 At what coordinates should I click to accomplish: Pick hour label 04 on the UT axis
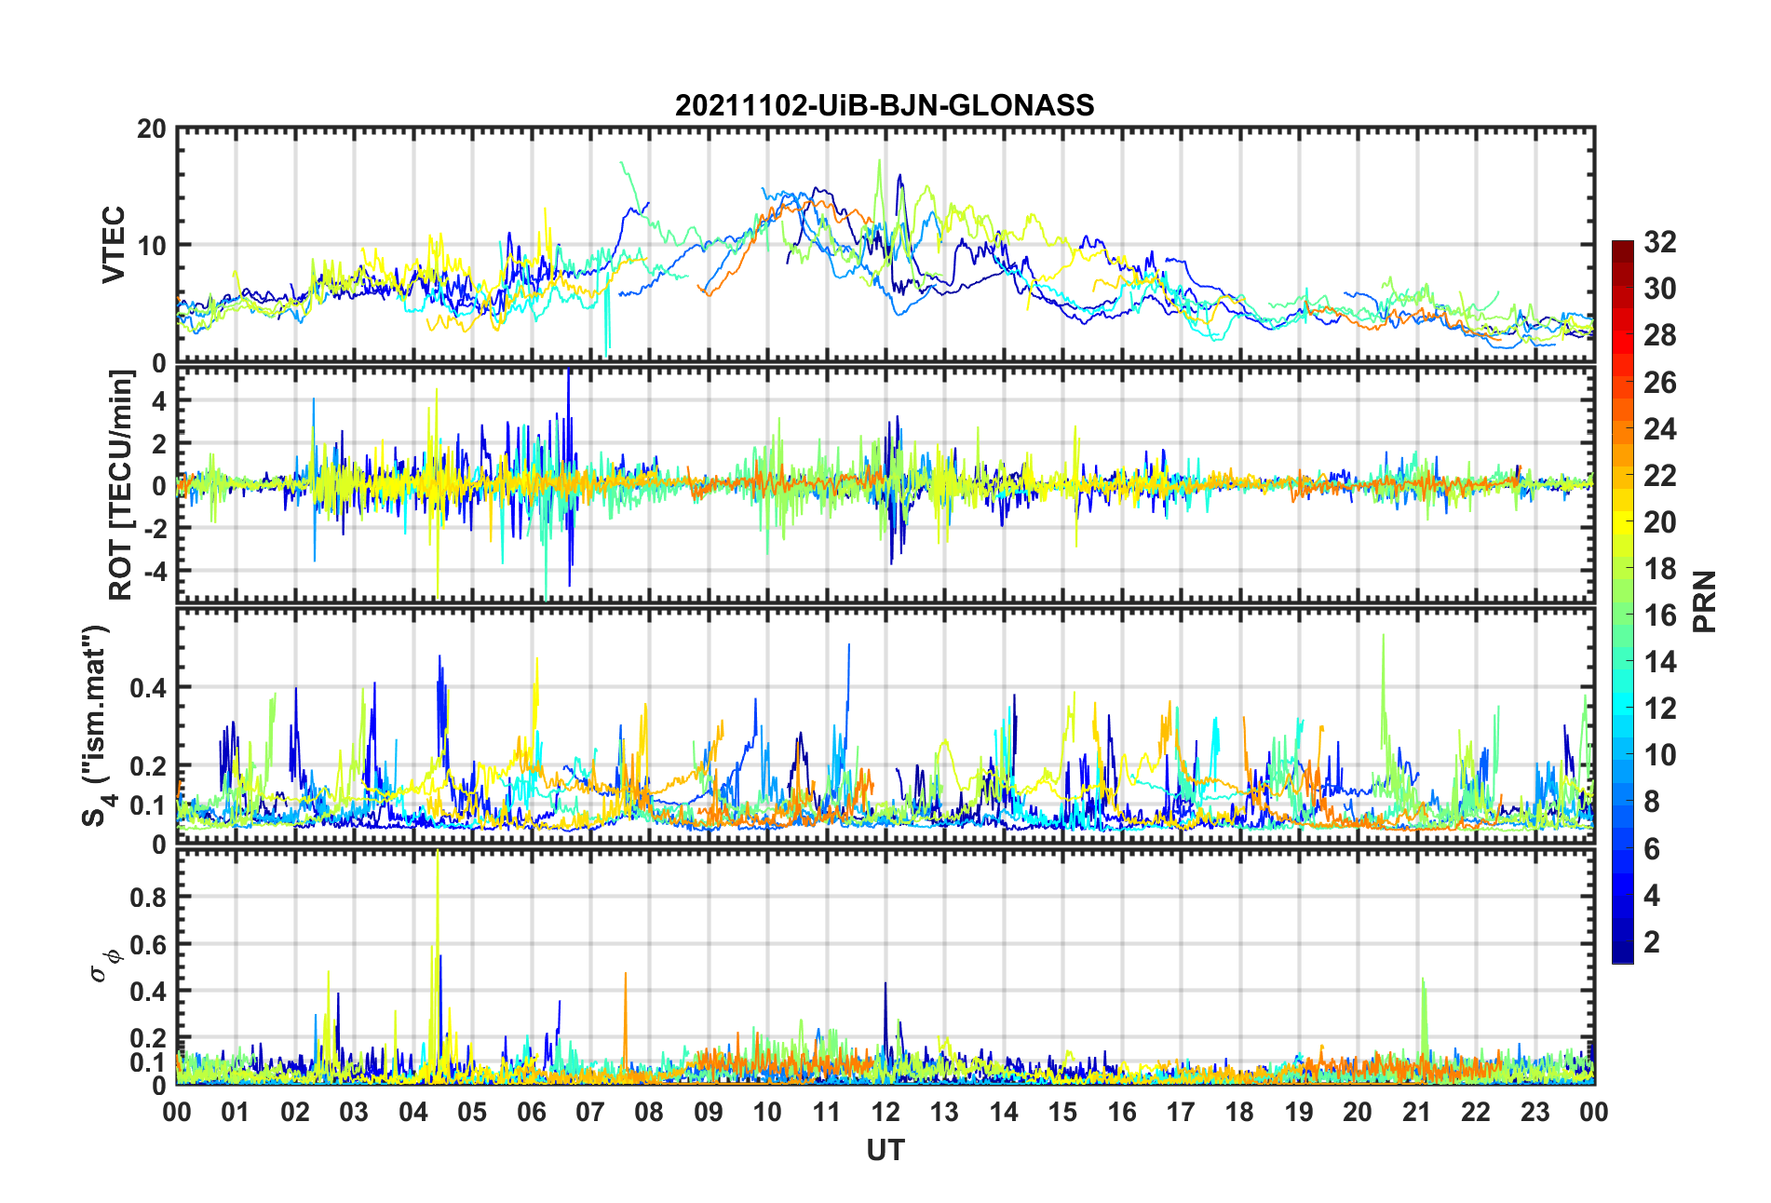(413, 1113)
